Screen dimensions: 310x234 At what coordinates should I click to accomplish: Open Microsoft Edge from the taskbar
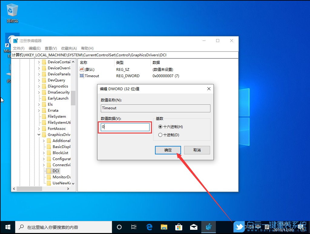pyautogui.click(x=149, y=226)
